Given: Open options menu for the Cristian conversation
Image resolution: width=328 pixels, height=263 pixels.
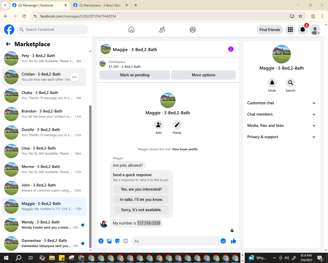Looking at the screenshot, I should coord(75,77).
